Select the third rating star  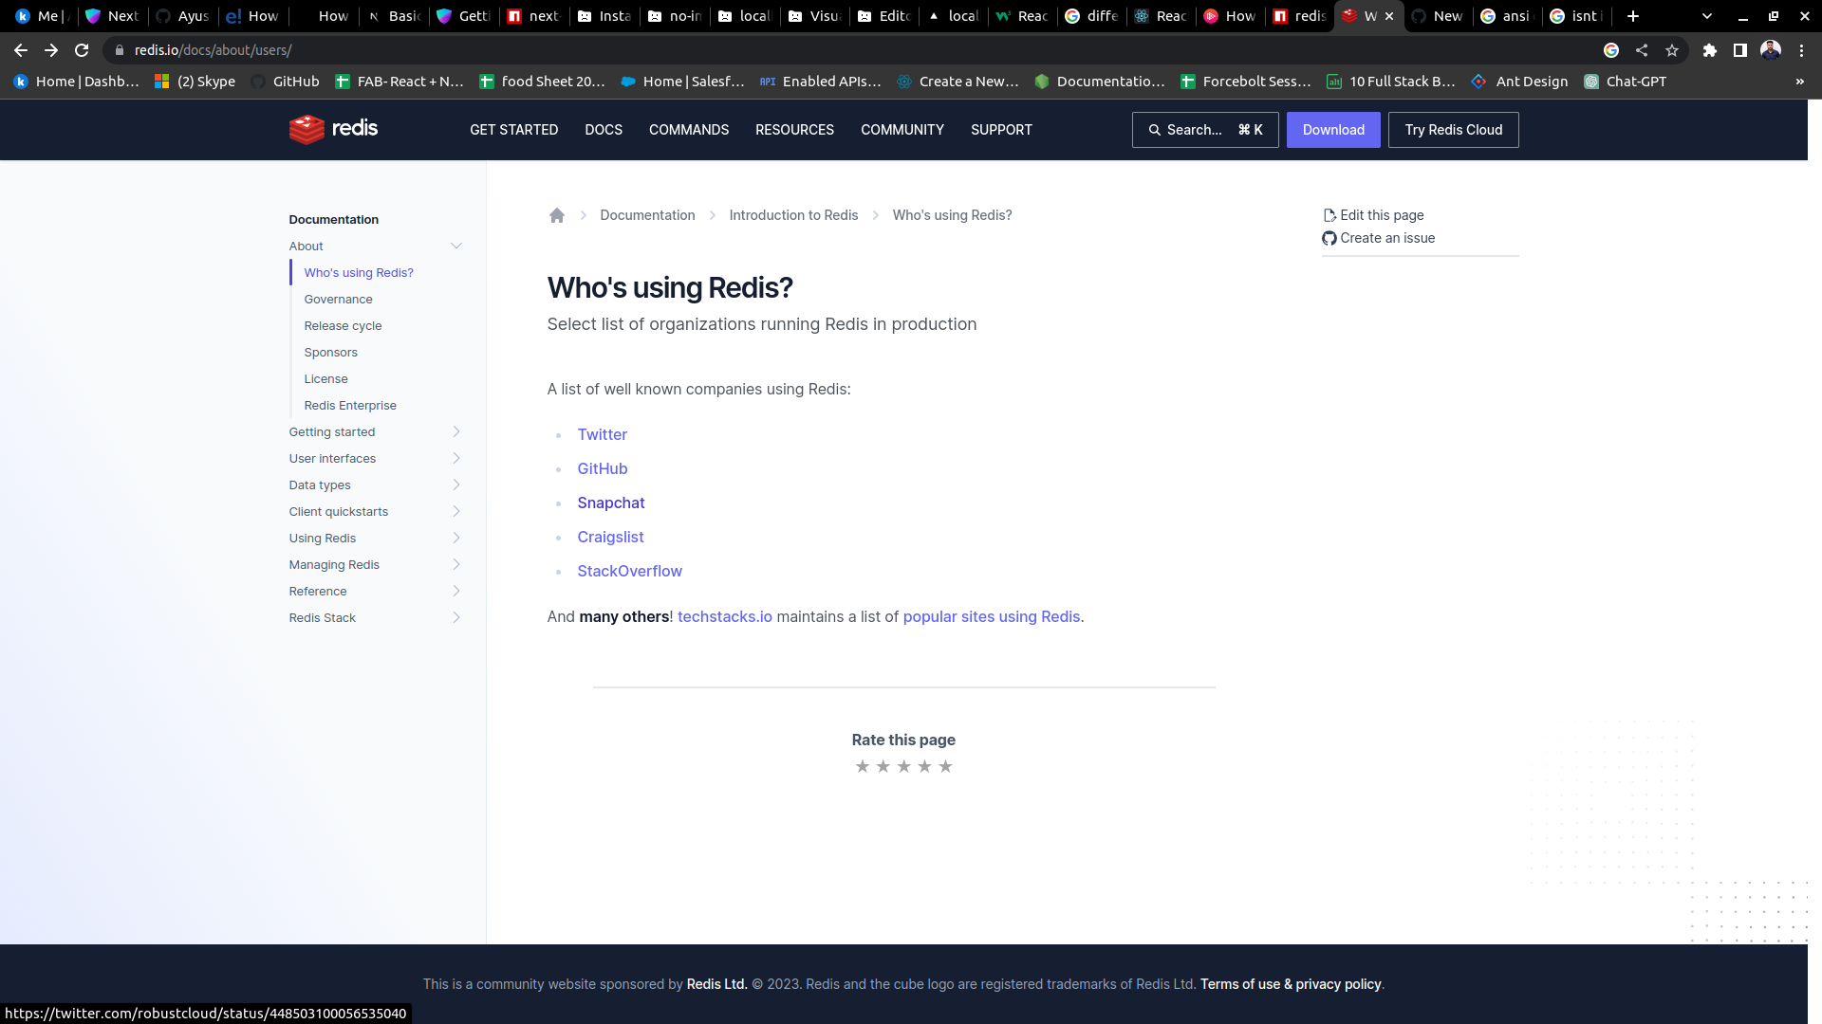[903, 766]
